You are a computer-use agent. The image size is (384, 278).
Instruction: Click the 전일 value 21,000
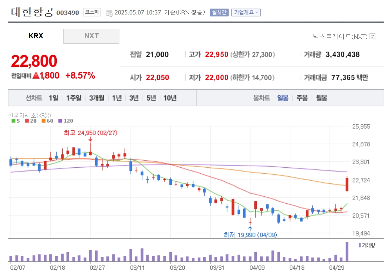(157, 54)
